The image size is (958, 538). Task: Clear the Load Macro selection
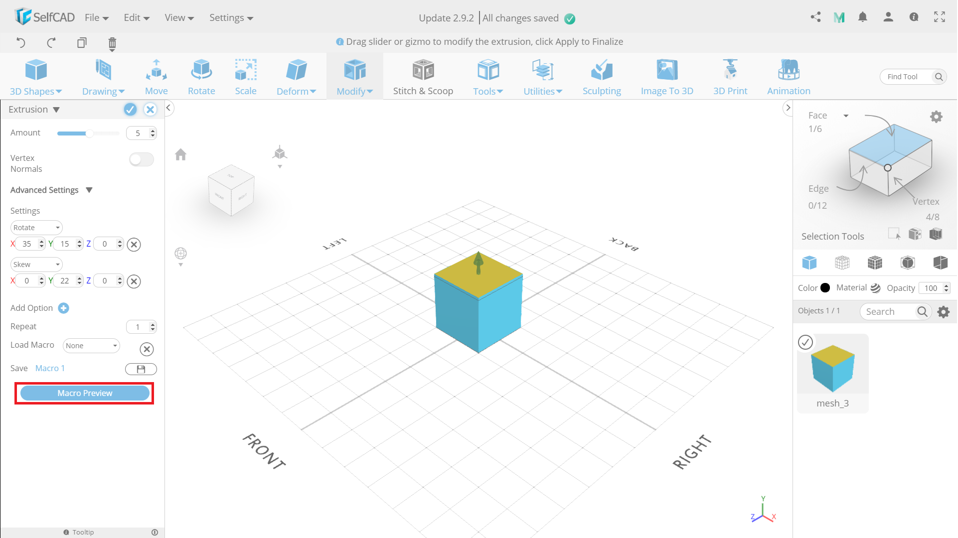coord(147,349)
